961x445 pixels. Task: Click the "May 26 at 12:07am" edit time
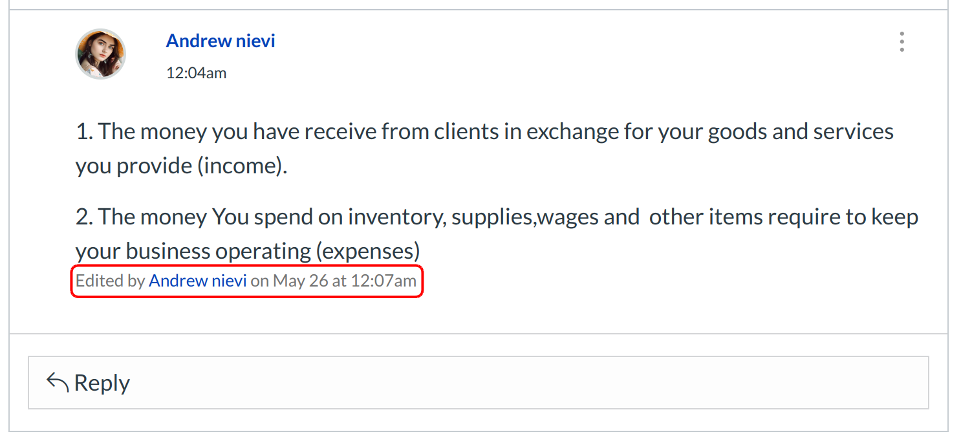[x=345, y=281]
